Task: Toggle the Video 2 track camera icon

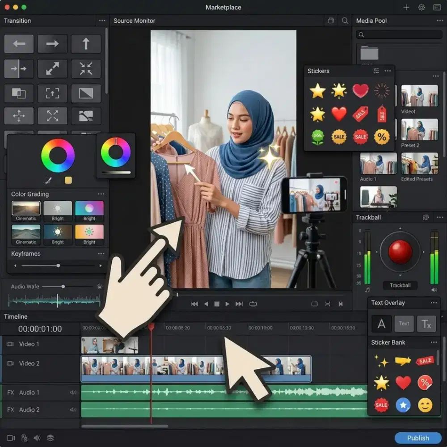Action: click(10, 363)
